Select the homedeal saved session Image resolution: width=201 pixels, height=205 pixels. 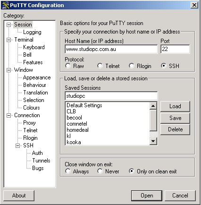click(x=77, y=130)
